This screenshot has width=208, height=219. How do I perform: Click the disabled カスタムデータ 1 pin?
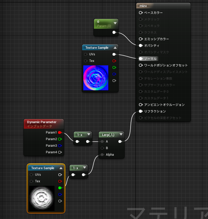(x=141, y=98)
